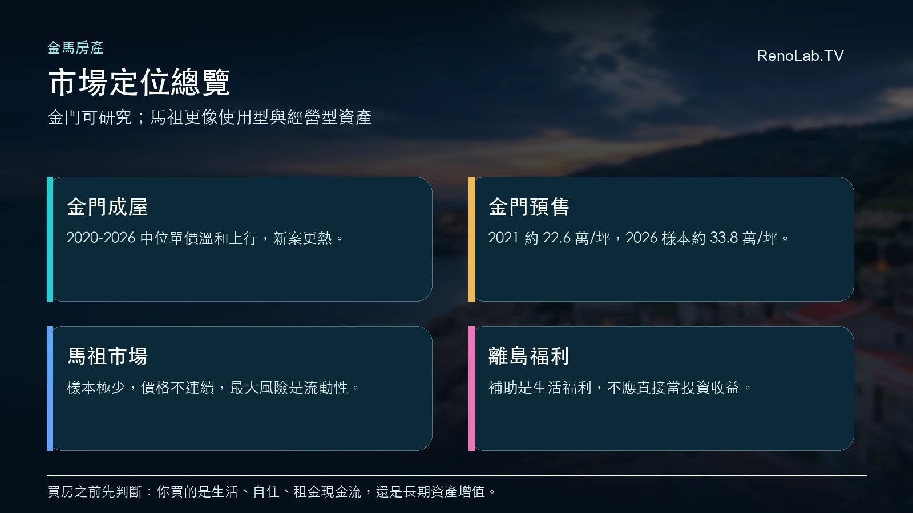The height and width of the screenshot is (513, 913).
Task: Click the 馬祖市場 card heading
Action: coord(107,356)
